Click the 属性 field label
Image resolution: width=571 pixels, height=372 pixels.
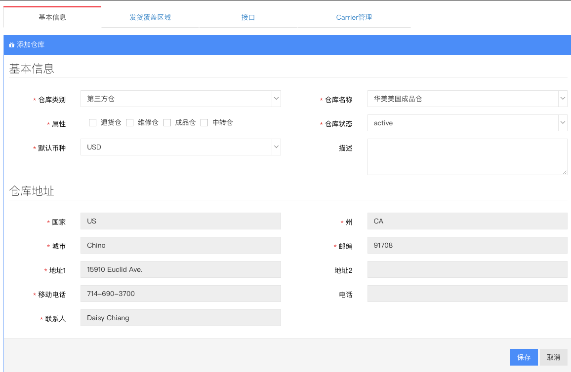59,124
